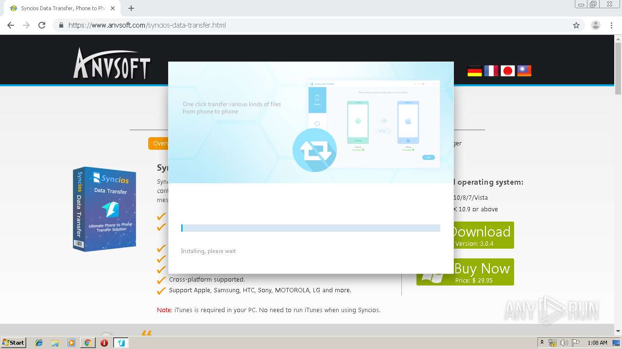Go back to the previous page
622x349 pixels.
point(11,25)
